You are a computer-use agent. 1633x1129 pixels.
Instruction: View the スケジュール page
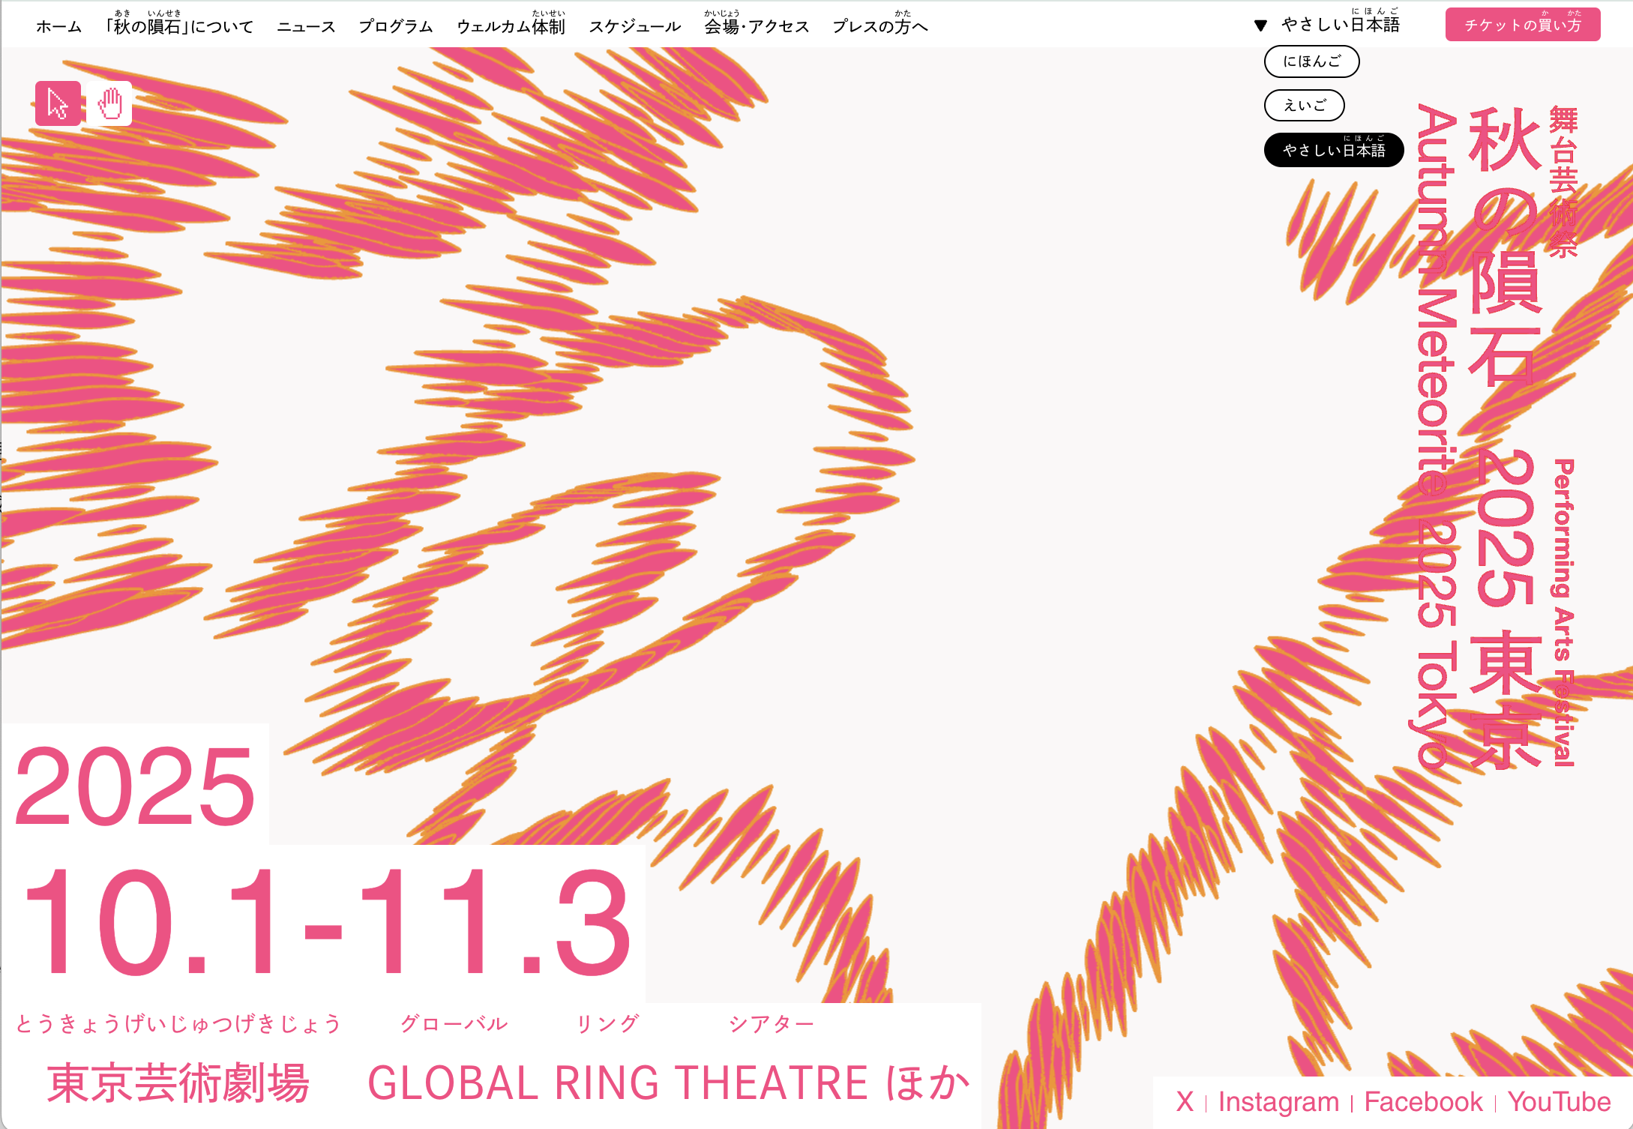[634, 27]
